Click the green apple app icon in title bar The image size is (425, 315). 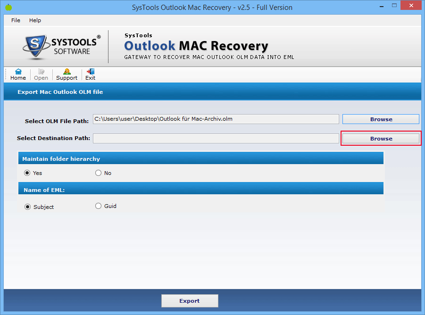[8, 7]
